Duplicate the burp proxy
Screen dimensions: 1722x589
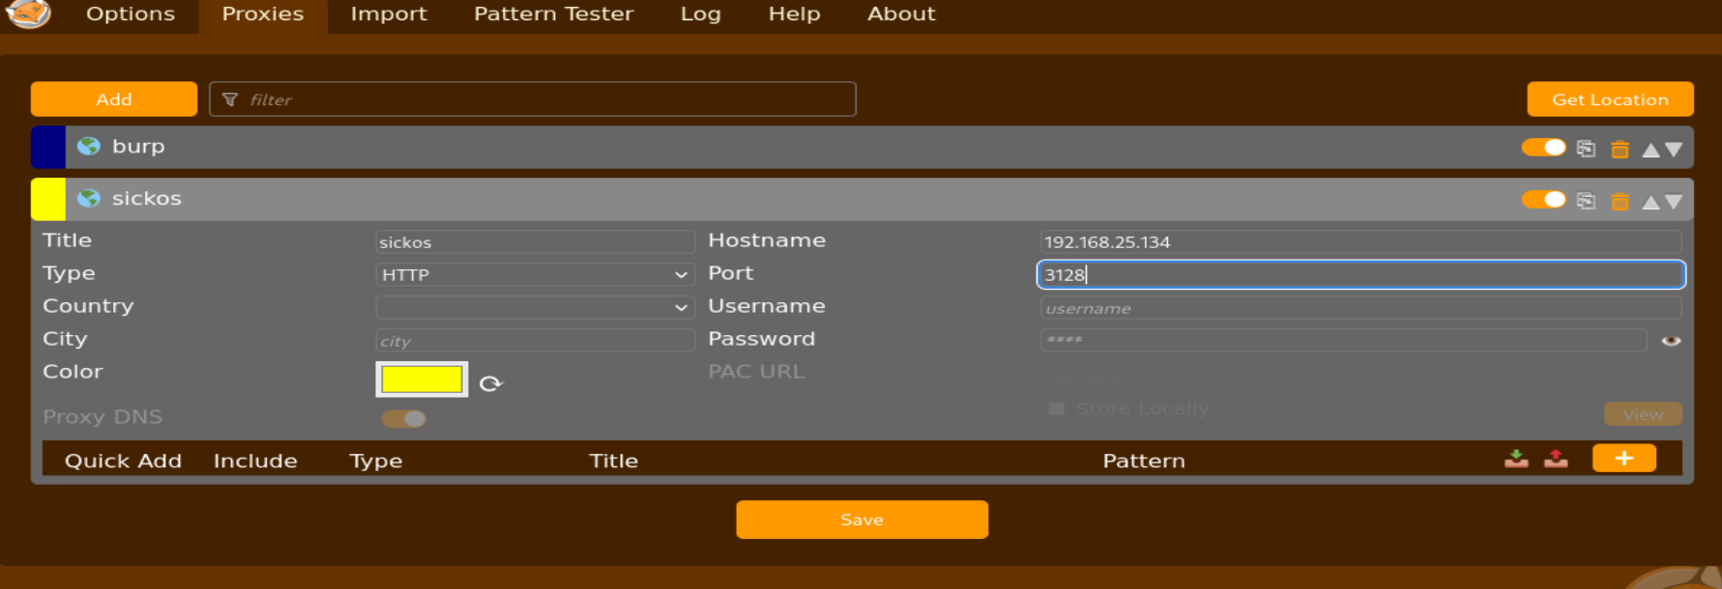1586,149
